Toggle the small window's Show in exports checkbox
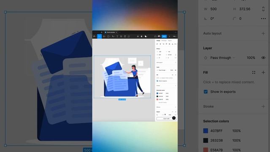Image resolution: width=270 pixels, height=152 pixels. click(x=157, y=81)
